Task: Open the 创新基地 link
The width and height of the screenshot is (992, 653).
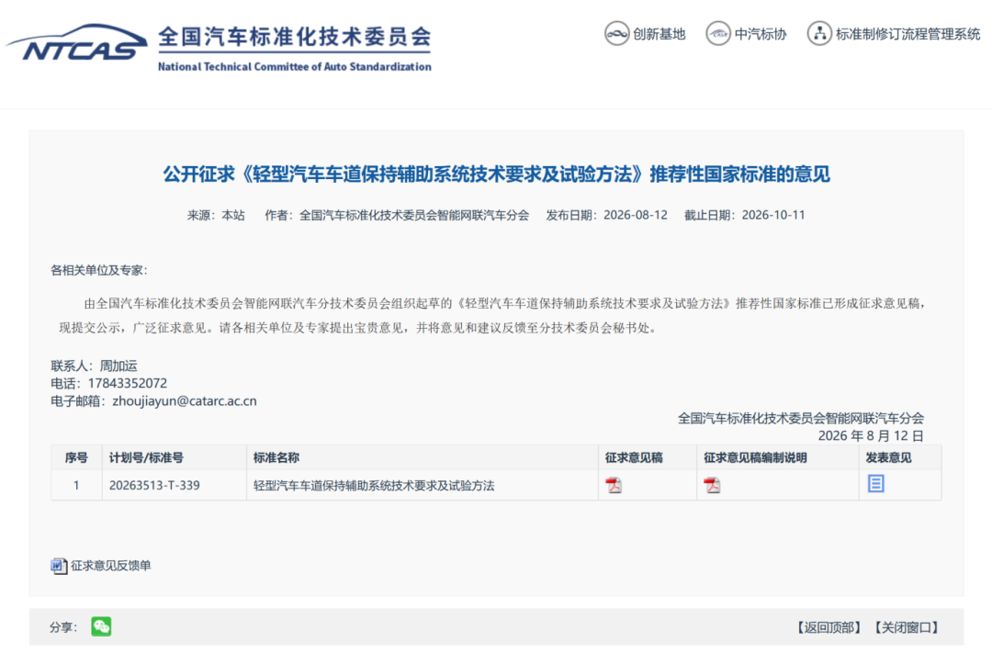Action: pos(659,34)
